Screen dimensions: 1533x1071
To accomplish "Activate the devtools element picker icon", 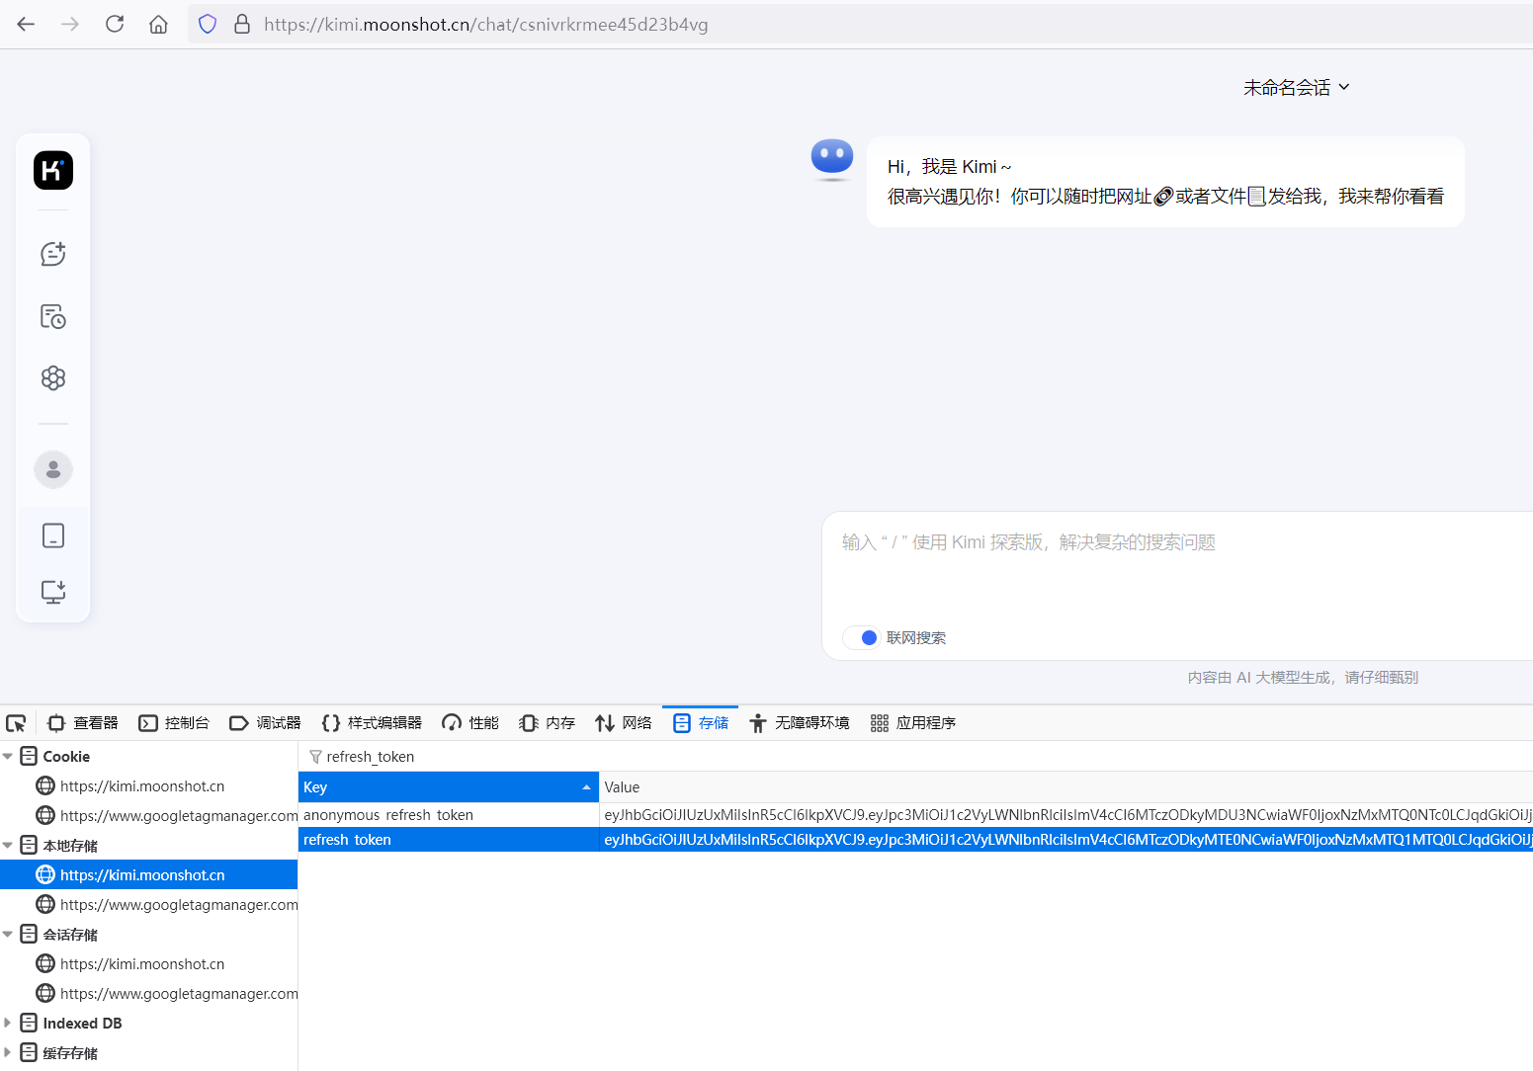I will [x=17, y=723].
